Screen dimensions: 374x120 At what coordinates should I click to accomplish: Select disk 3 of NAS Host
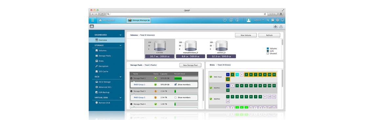pos(237,74)
